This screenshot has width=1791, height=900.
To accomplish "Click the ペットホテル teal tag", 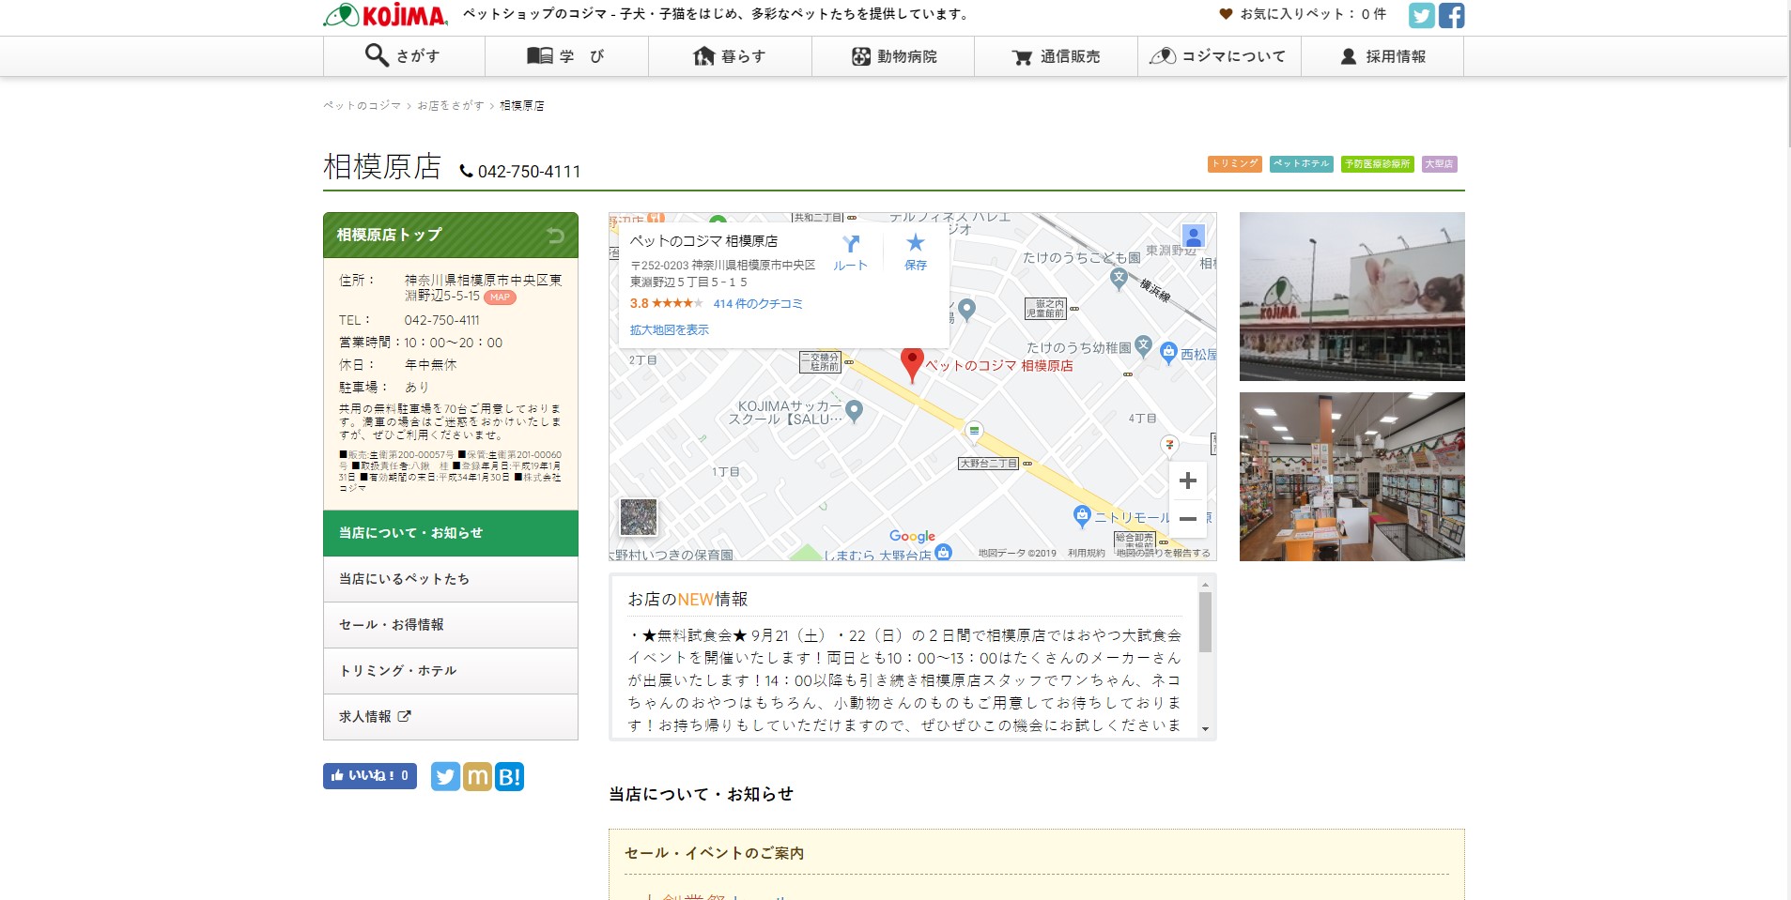I will click(x=1301, y=163).
